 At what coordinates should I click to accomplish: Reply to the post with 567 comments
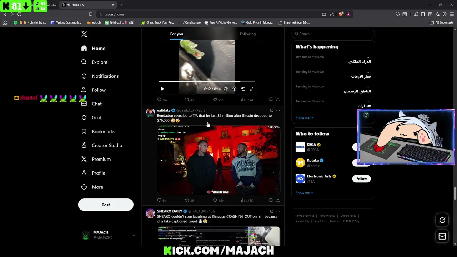(x=162, y=100)
